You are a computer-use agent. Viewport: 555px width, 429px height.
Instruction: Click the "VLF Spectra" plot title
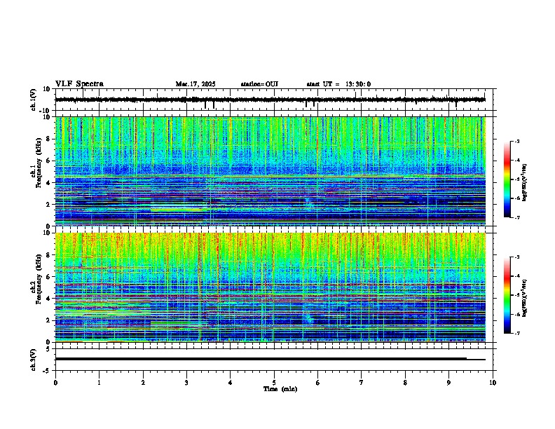tap(79, 84)
